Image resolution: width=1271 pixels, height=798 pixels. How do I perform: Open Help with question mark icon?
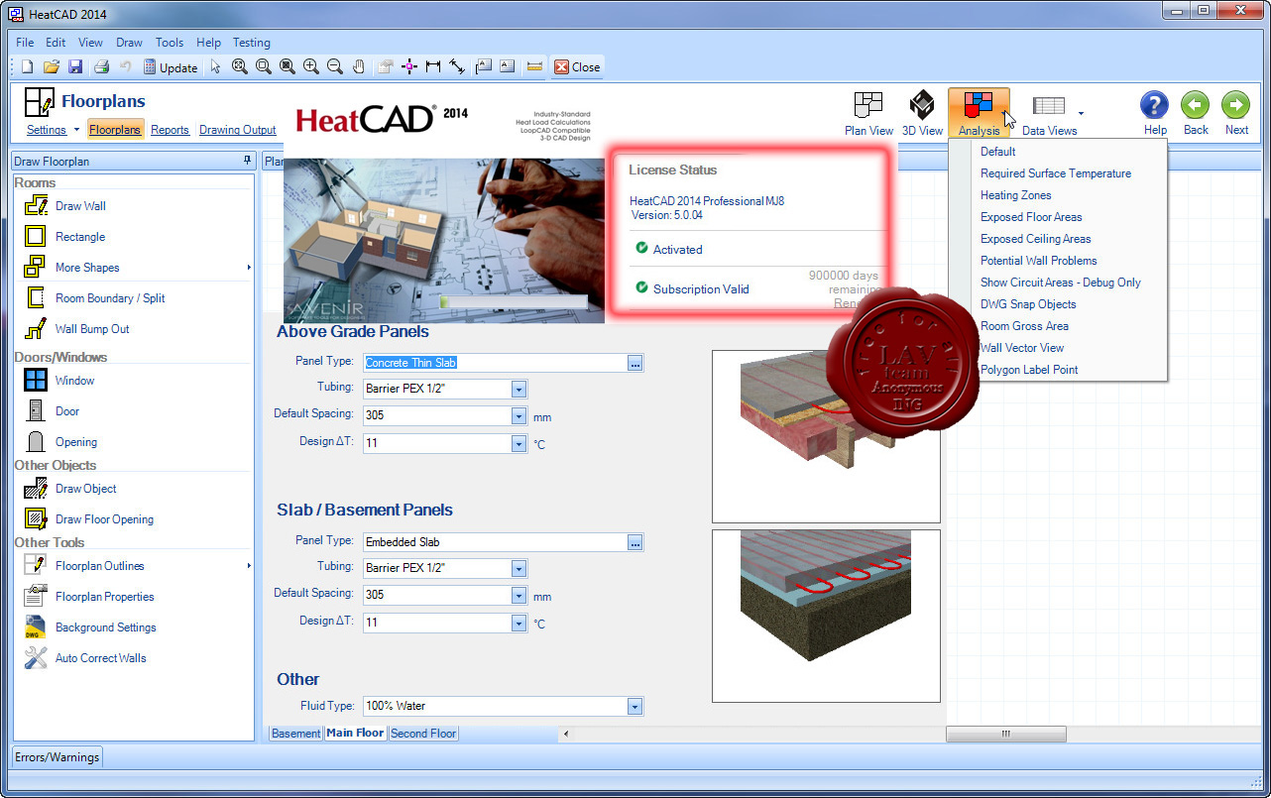pos(1155,113)
